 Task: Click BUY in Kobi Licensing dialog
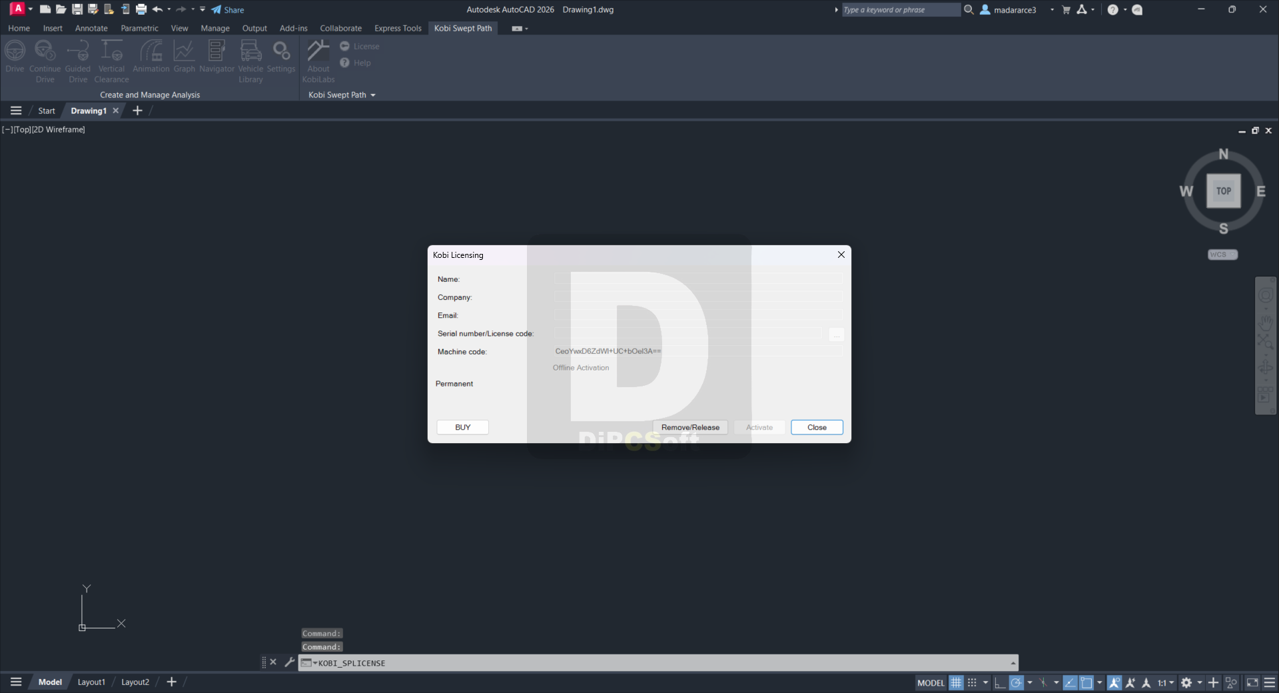(462, 427)
